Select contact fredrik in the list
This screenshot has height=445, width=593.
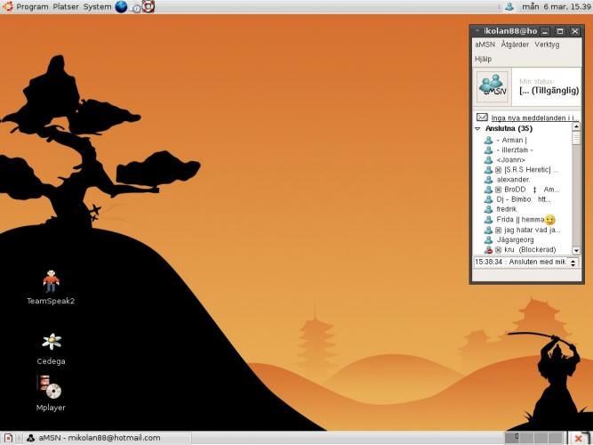(x=507, y=209)
